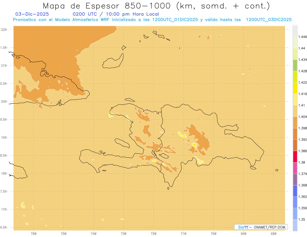Click the 'ONAMET/REP.DOM.' credit label
Screen dimensions: 307x237
tap(270, 227)
